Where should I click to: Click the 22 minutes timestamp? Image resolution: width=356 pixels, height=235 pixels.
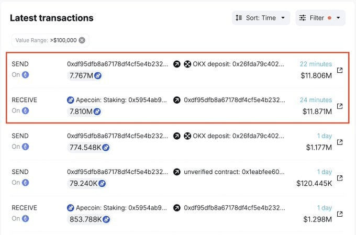[316, 64]
